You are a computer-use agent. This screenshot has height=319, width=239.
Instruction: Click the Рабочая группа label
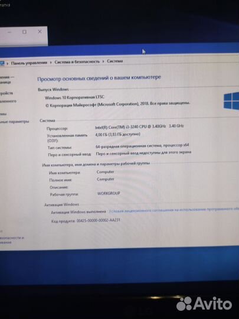point(64,194)
